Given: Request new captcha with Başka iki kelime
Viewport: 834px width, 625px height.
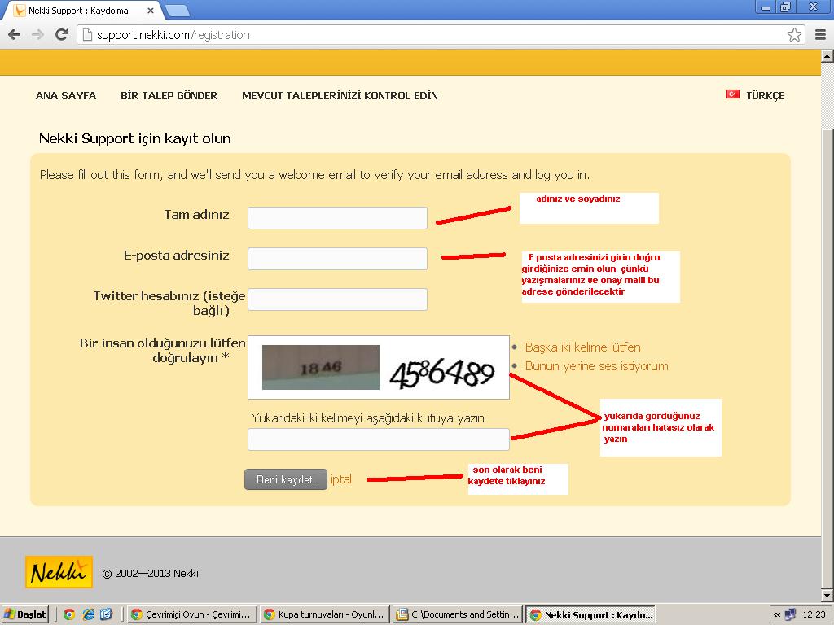Looking at the screenshot, I should [x=582, y=347].
